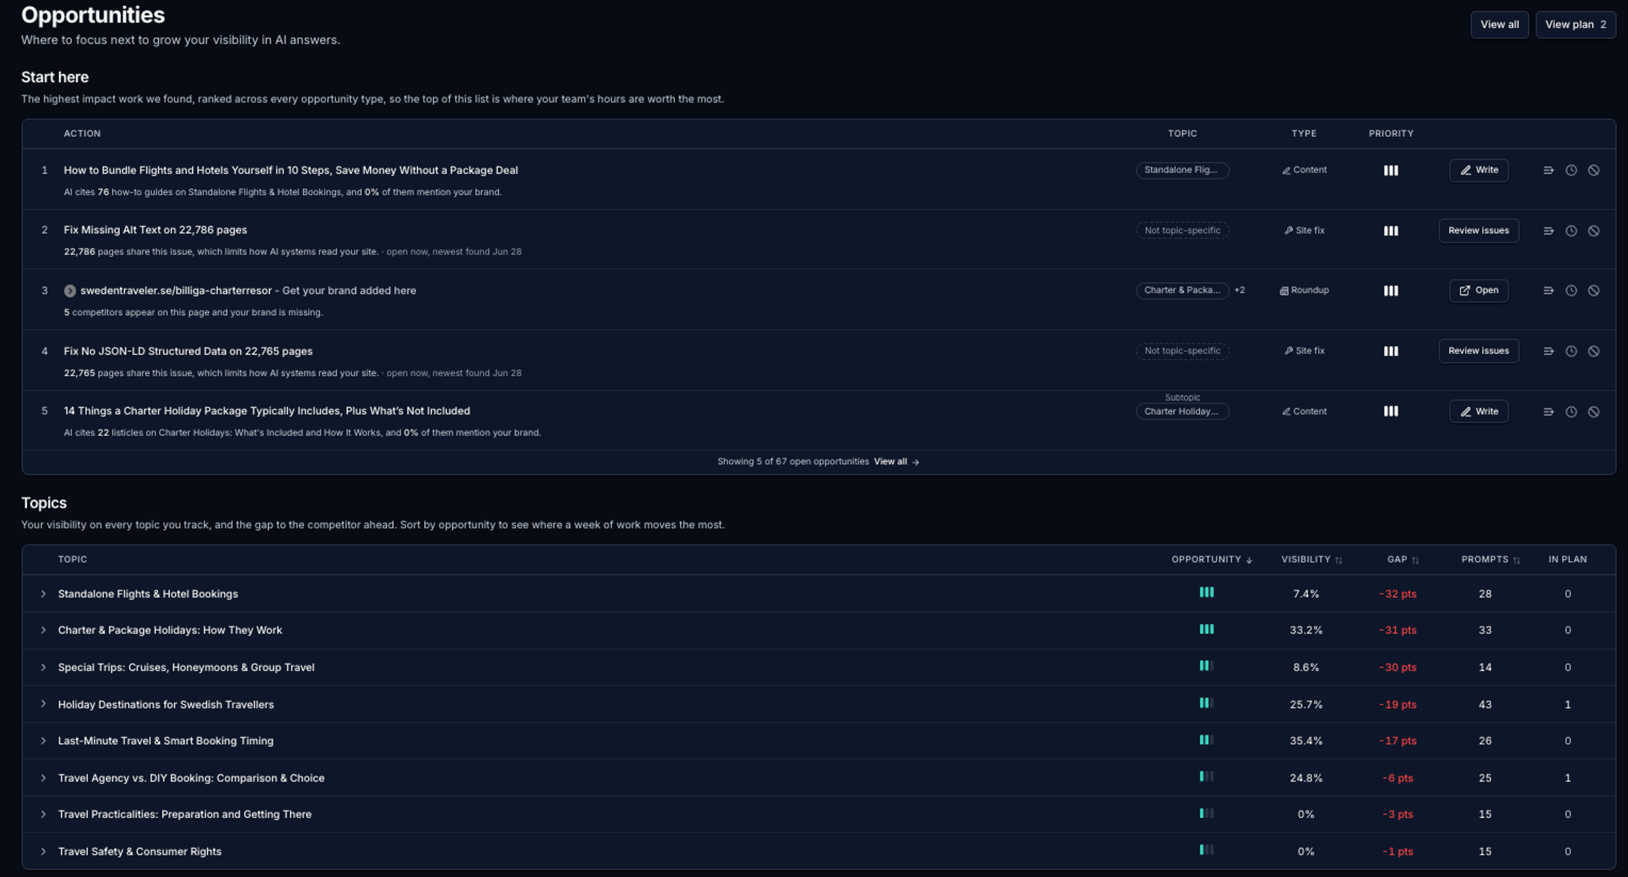This screenshot has height=877, width=1628.
Task: Click Write for the Bundle Flights guide
Action: click(1479, 170)
